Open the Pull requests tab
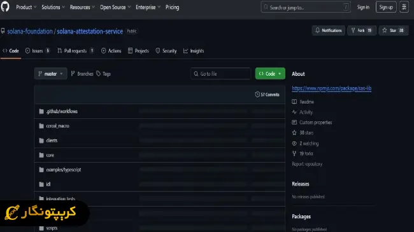Screen dimensions: 414x232 76,51
